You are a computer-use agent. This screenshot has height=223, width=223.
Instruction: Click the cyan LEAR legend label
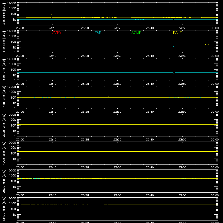coord(97,33)
